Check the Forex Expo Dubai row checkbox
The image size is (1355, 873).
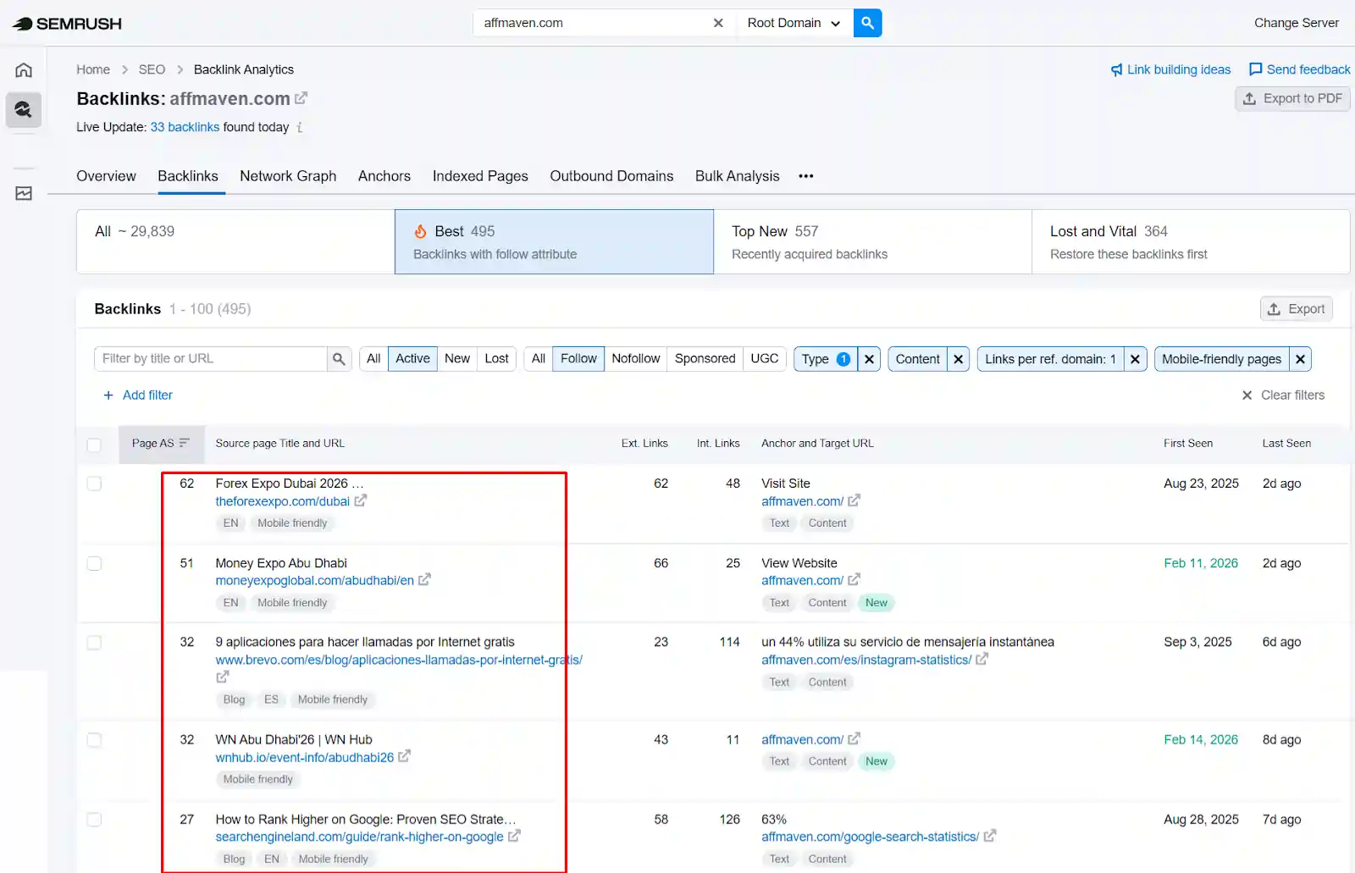[x=94, y=483]
